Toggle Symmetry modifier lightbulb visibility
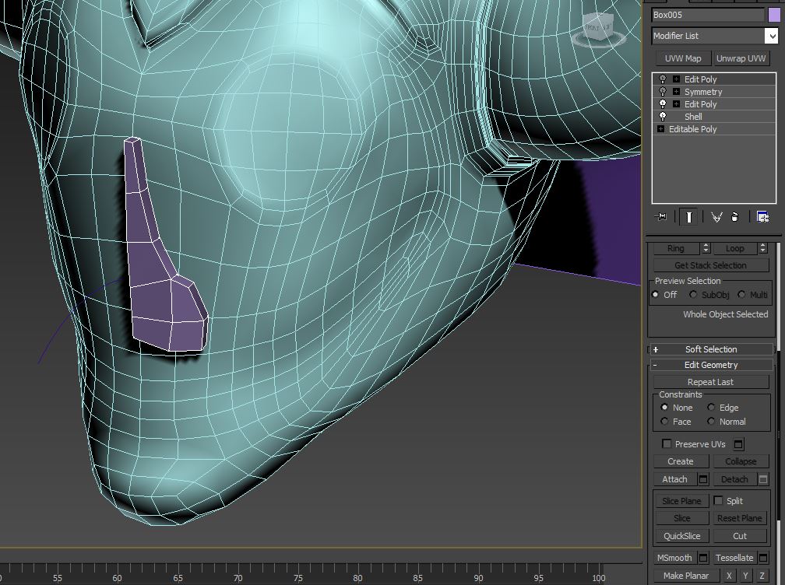Image resolution: width=785 pixels, height=585 pixels. (x=663, y=92)
